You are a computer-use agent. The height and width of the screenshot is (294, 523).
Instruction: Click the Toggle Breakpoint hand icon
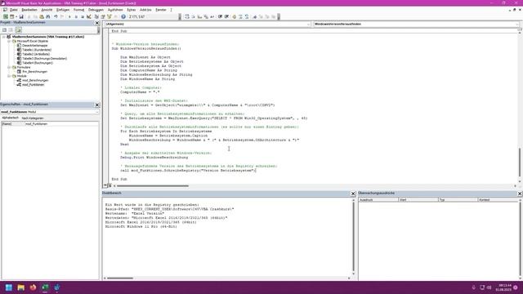[x=235, y=16]
